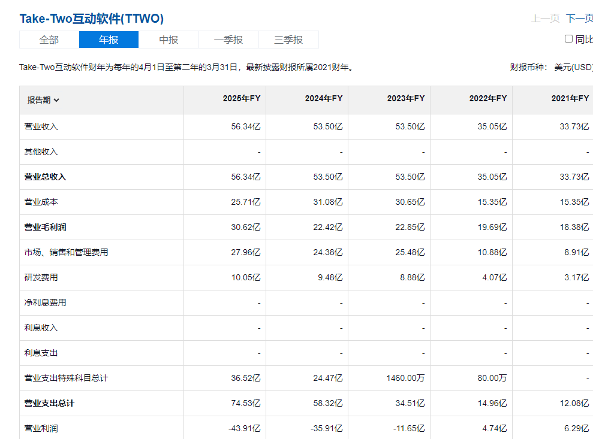Click 管理费用 value 25.48亿

(410, 252)
